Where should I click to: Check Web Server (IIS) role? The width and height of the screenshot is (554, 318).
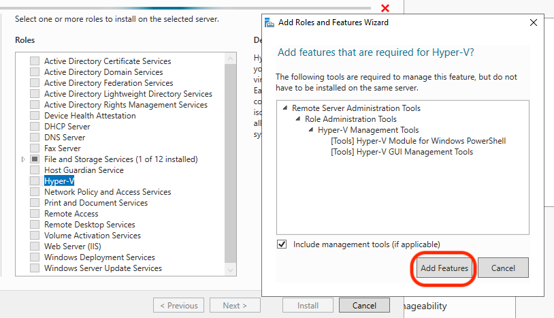pos(35,247)
